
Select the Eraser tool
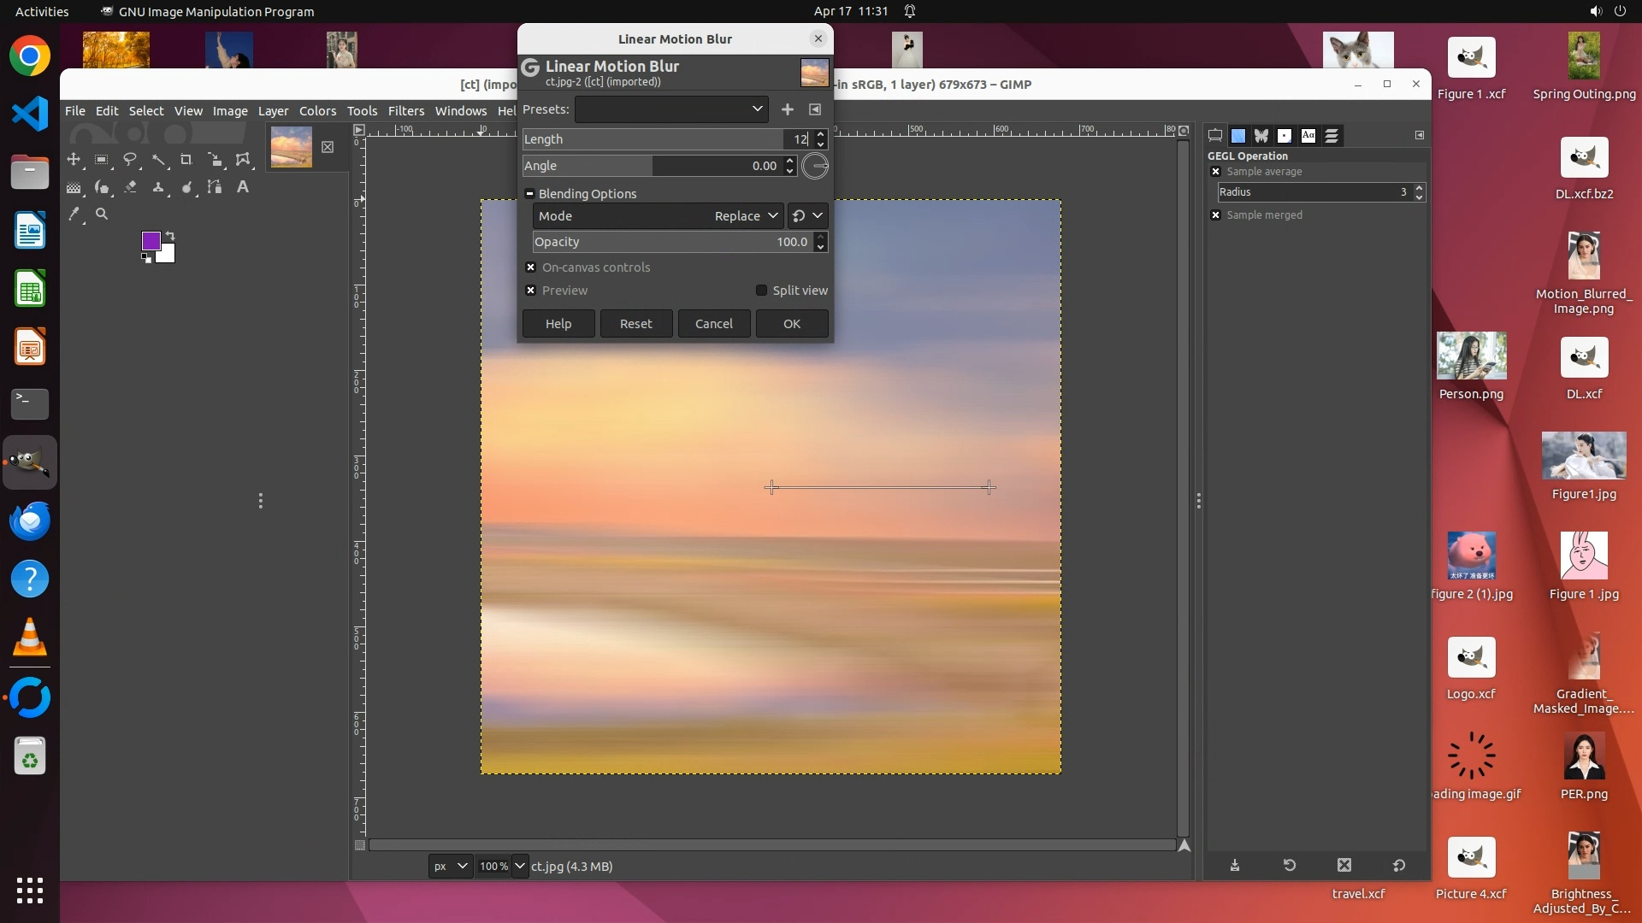tap(130, 187)
